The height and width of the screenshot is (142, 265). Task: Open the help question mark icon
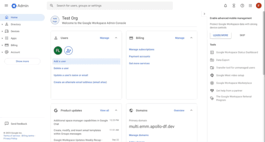(242, 6)
